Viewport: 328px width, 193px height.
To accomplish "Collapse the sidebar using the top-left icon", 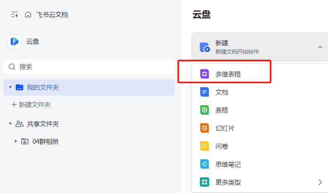I will pos(14,15).
